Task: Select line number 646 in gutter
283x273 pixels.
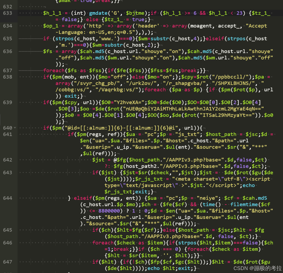Action: click(x=8, y=243)
